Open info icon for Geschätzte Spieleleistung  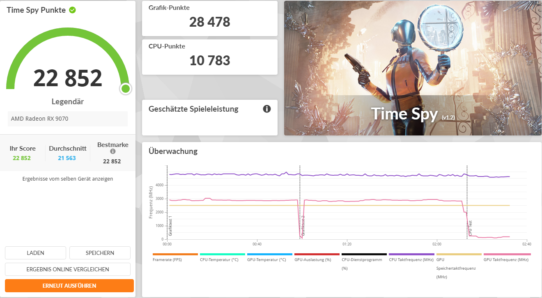[267, 109]
